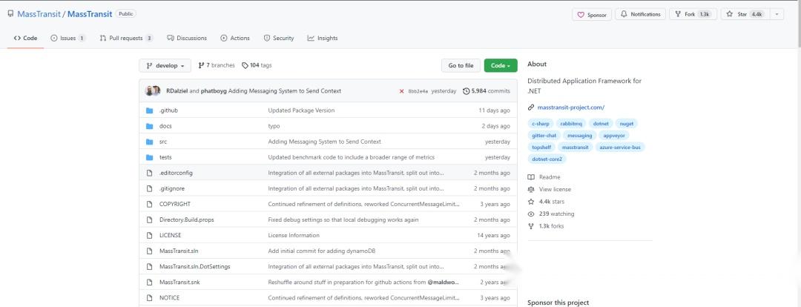Open the src folder icon

[x=150, y=142]
